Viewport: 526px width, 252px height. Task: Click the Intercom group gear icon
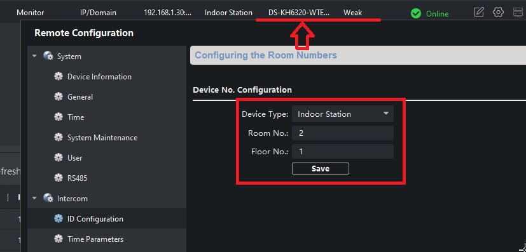coord(48,199)
